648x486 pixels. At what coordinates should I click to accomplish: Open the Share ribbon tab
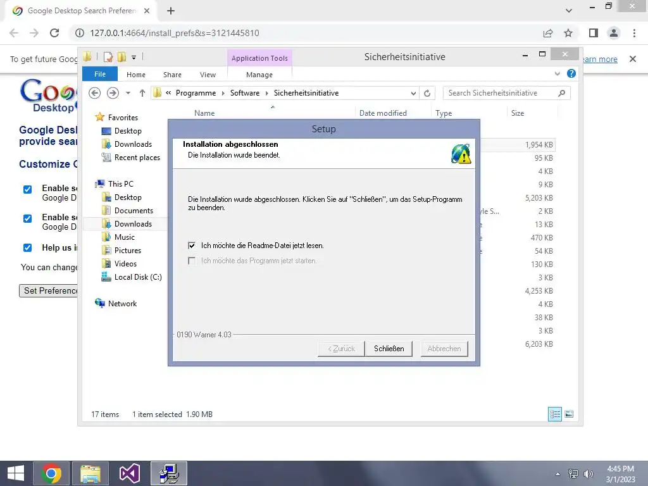172,75
